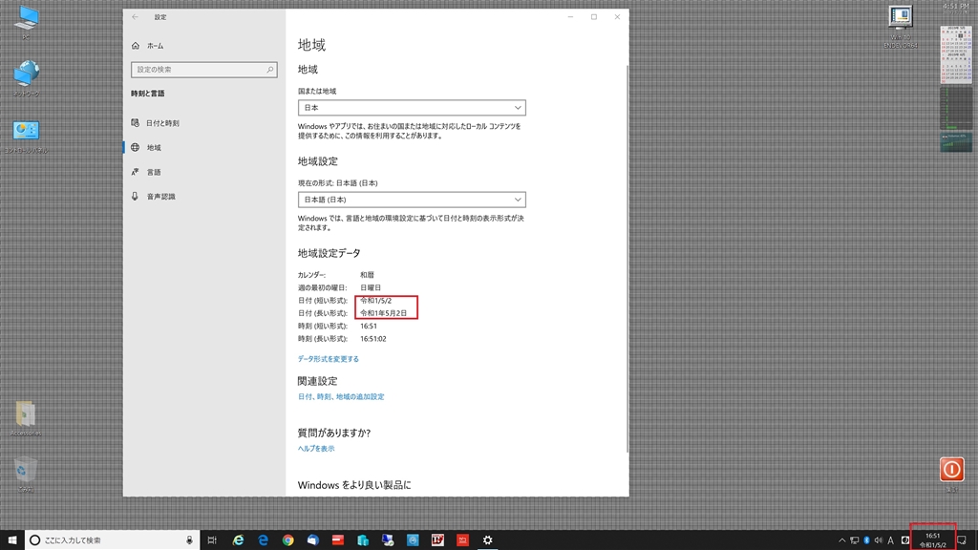Open the country dropdown showing 日本
978x550 pixels.
[x=412, y=107]
